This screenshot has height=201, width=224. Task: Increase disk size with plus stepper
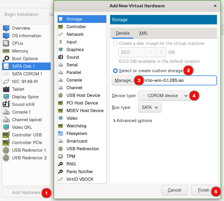(x=161, y=52)
